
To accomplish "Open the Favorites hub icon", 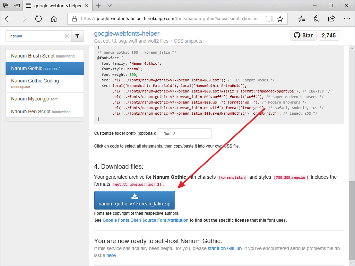I will [x=301, y=19].
